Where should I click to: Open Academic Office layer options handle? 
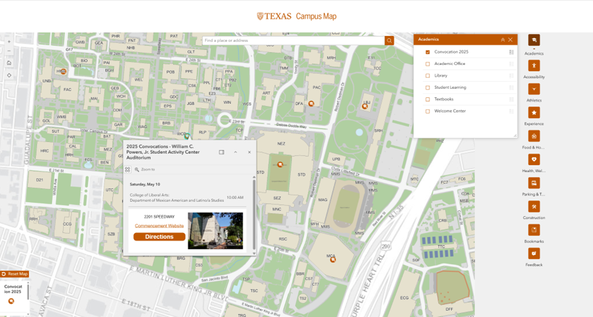pos(512,64)
